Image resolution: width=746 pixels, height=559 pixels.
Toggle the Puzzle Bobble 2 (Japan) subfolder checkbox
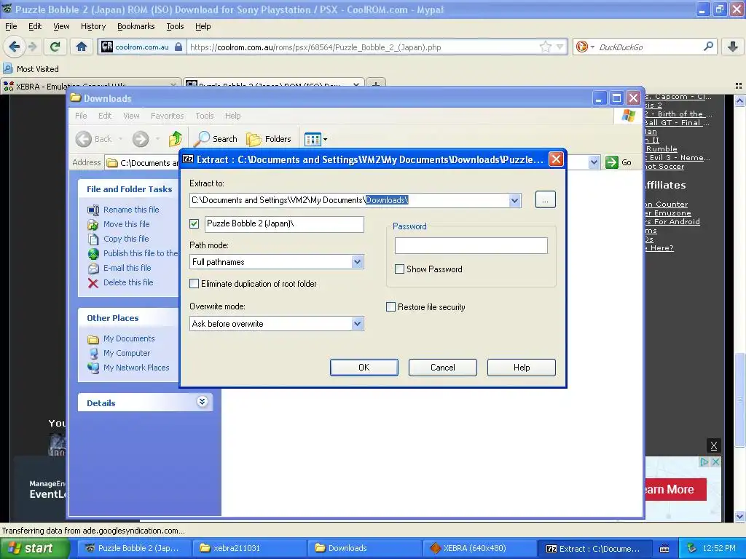coord(194,223)
